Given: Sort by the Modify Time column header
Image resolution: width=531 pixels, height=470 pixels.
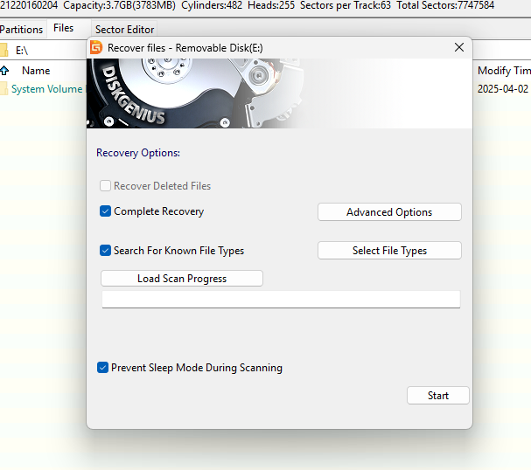Looking at the screenshot, I should pyautogui.click(x=504, y=71).
